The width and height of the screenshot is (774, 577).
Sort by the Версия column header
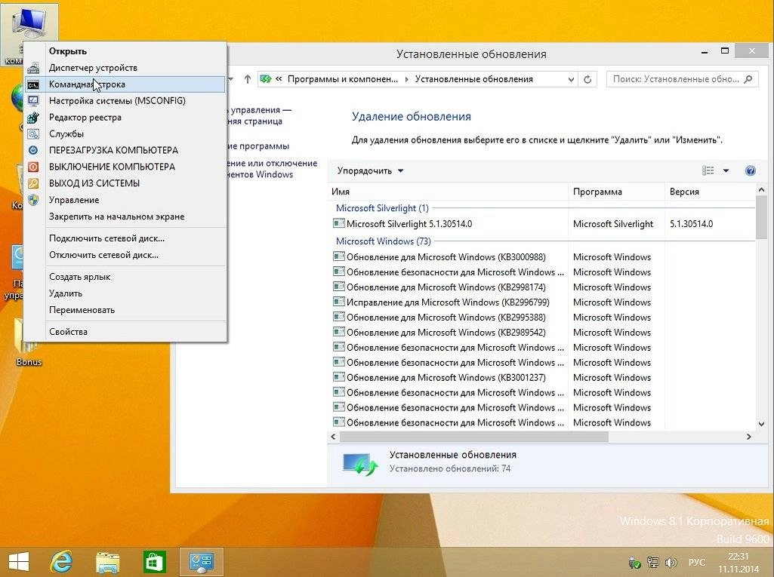tap(710, 192)
